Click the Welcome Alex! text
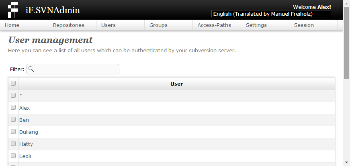This screenshot has width=350, height=166. (312, 7)
